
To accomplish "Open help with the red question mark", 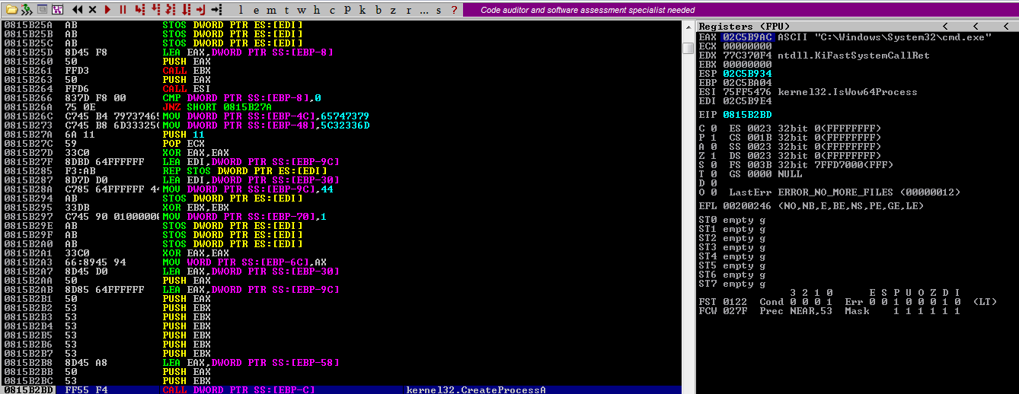I will click(x=455, y=10).
